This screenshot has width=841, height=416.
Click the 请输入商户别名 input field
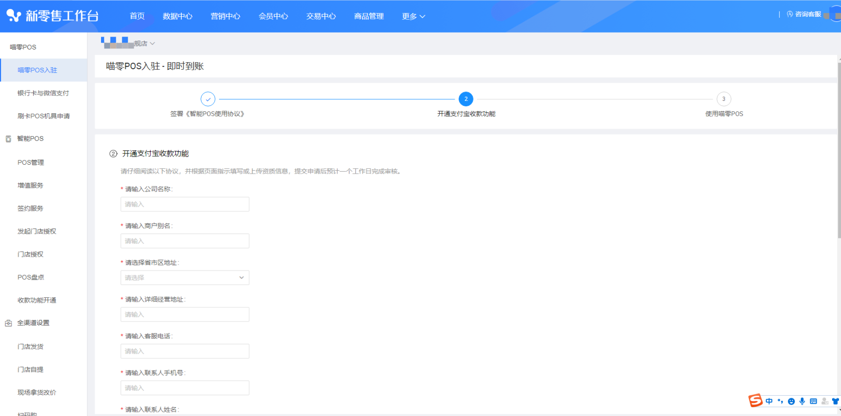pos(185,241)
